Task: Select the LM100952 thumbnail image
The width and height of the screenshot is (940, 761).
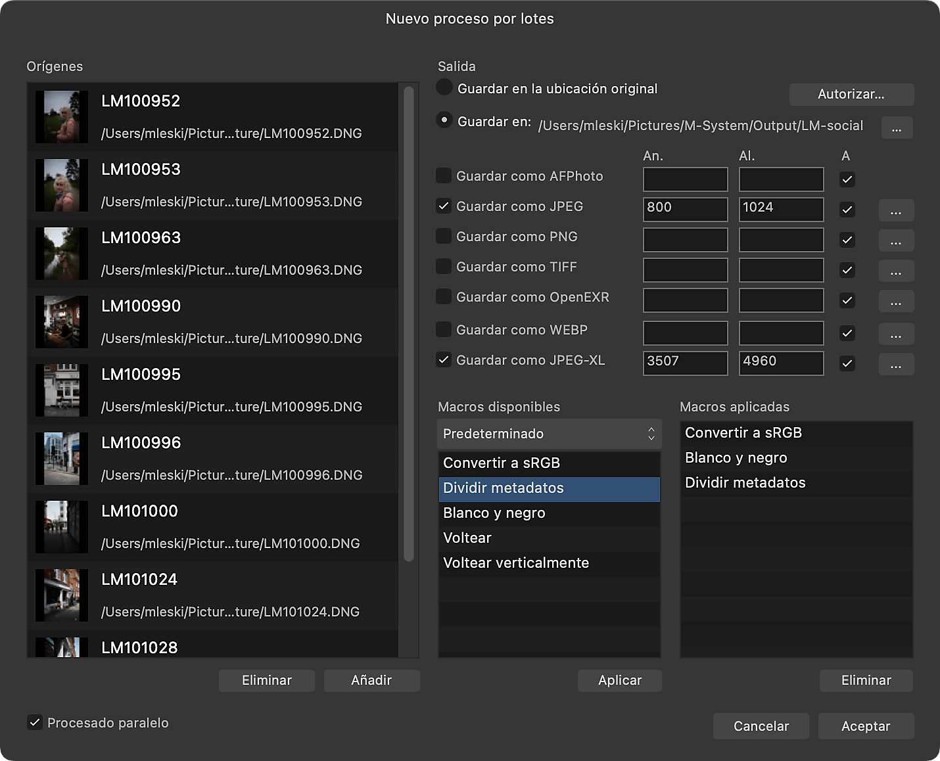Action: [x=61, y=117]
